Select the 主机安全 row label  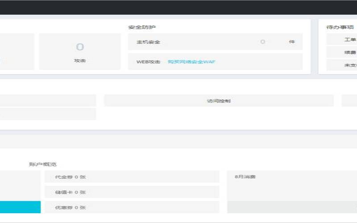pos(148,42)
